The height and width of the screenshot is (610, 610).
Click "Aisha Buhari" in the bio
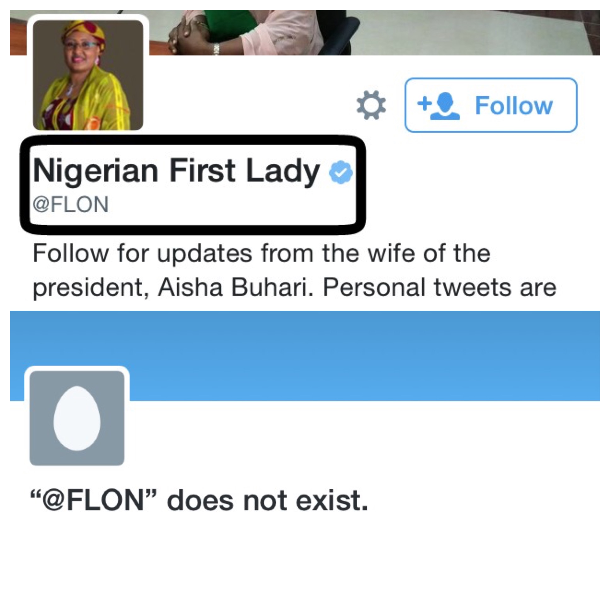pyautogui.click(x=233, y=287)
